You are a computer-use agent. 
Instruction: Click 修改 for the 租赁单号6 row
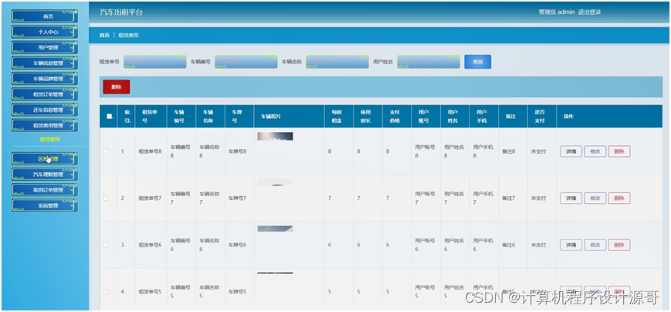pos(595,245)
